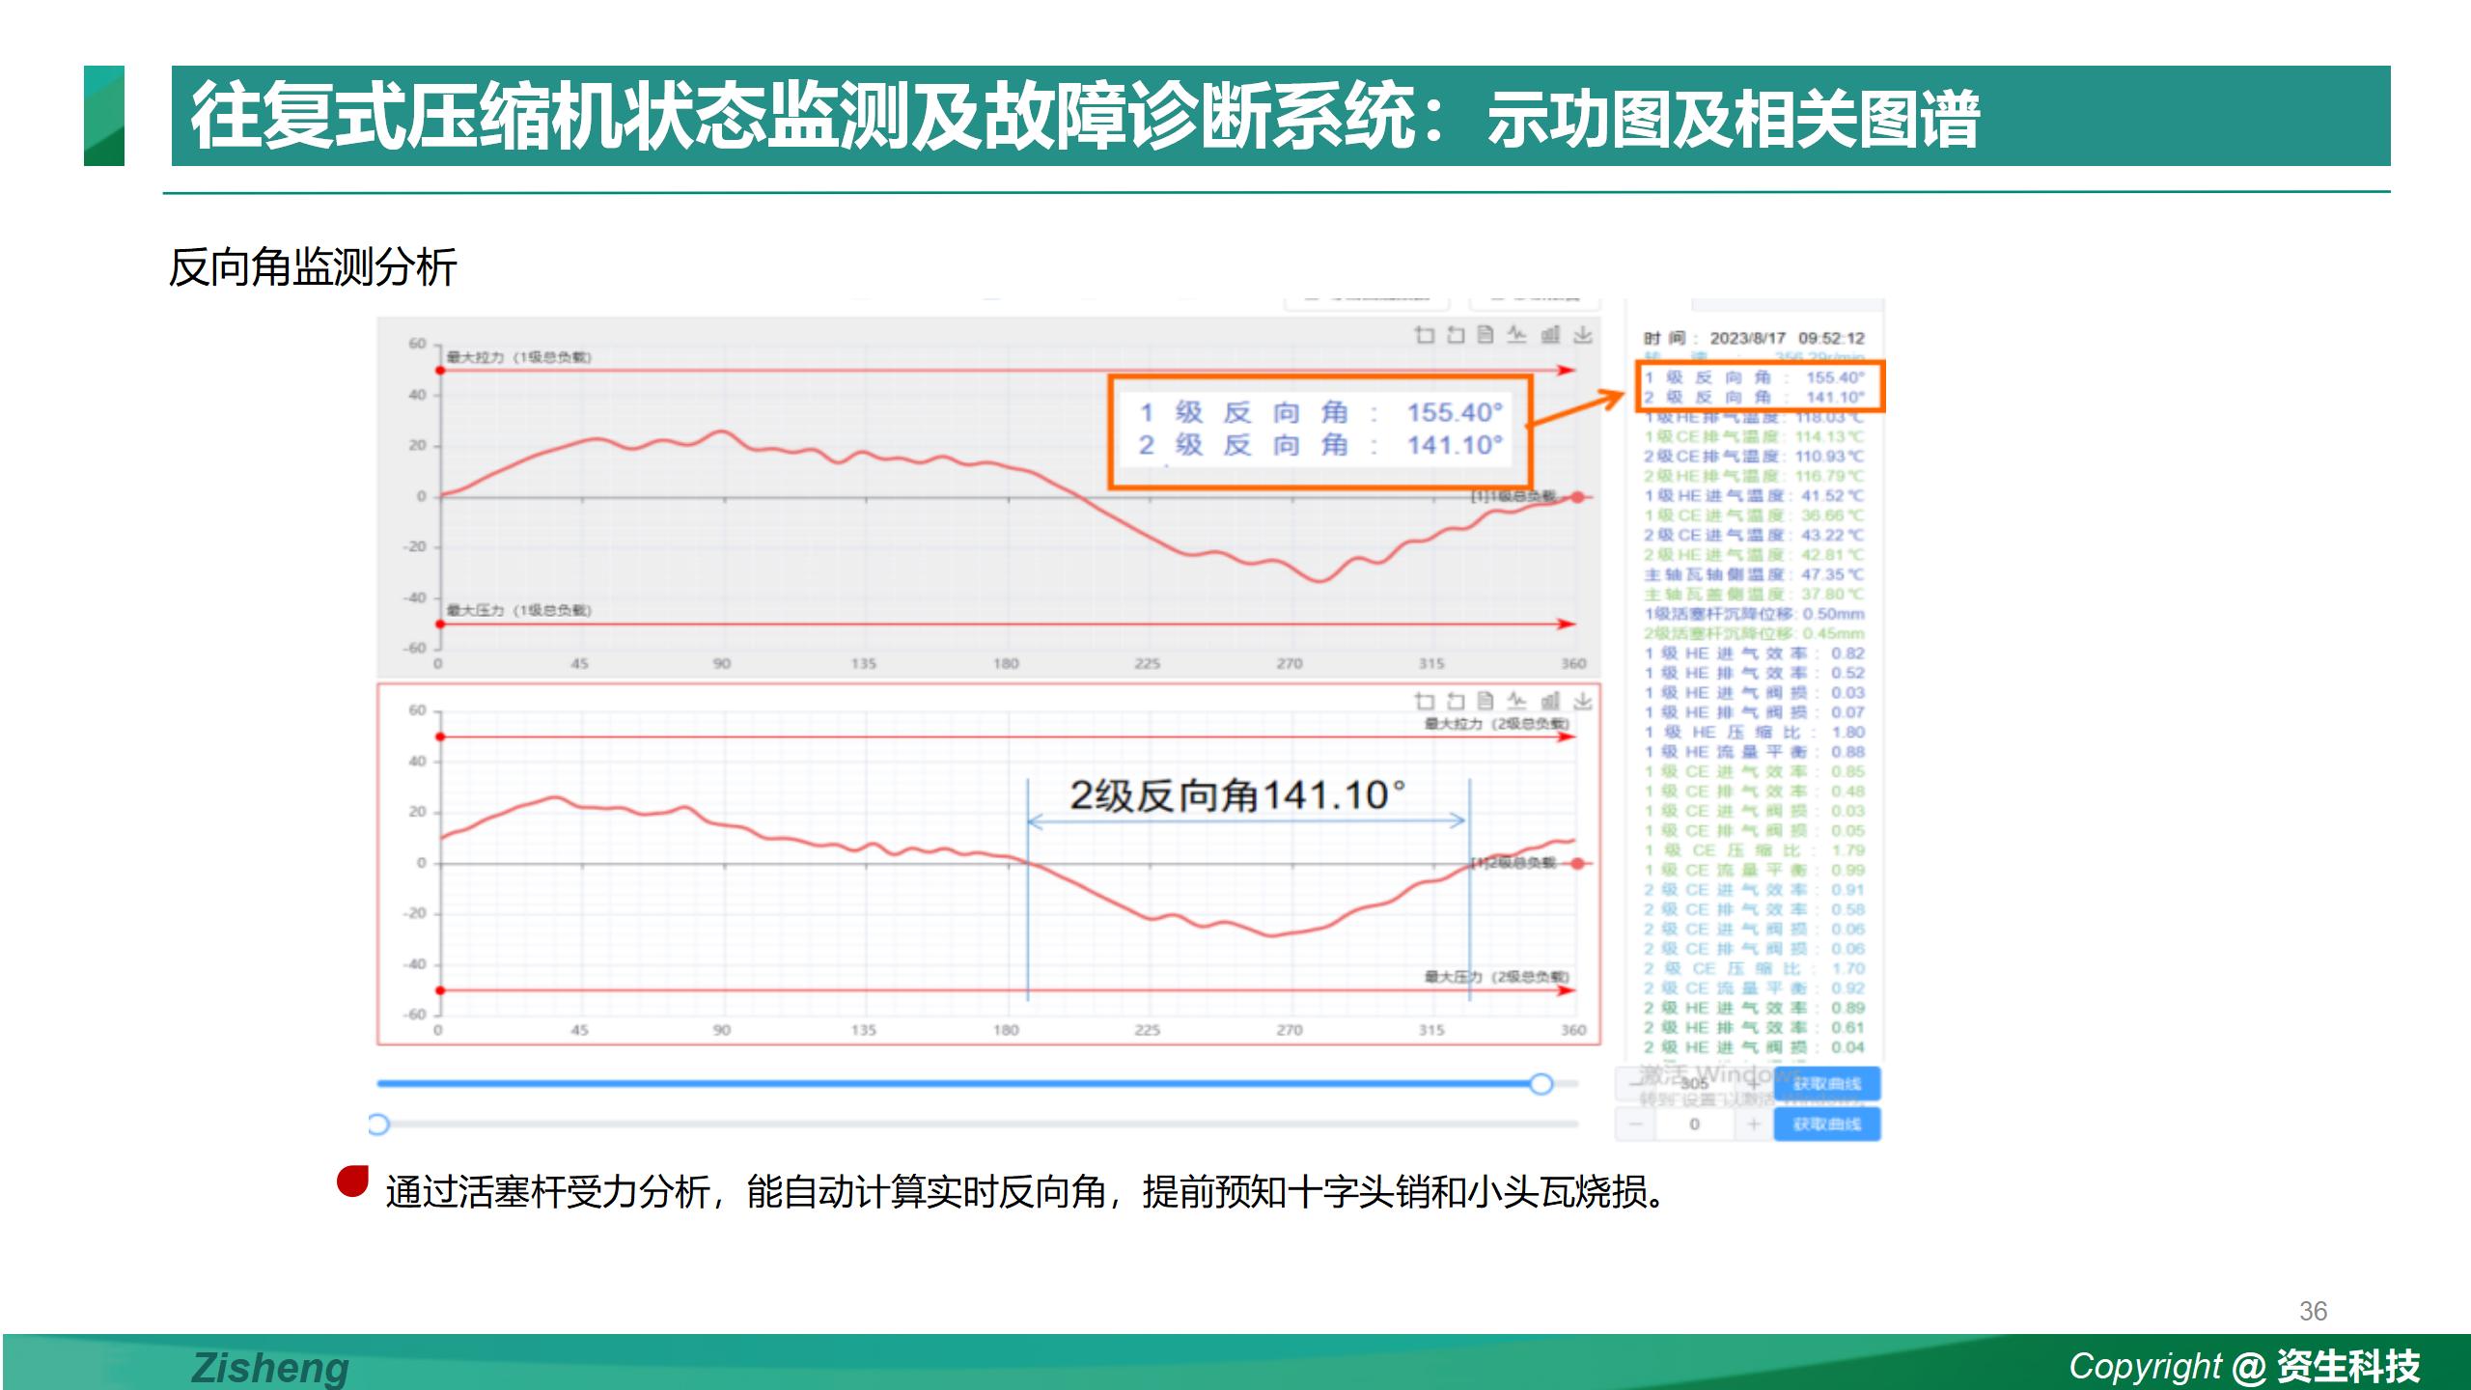Decrement the 305 stepper with minus
This screenshot has width=2471, height=1390.
click(1635, 1084)
